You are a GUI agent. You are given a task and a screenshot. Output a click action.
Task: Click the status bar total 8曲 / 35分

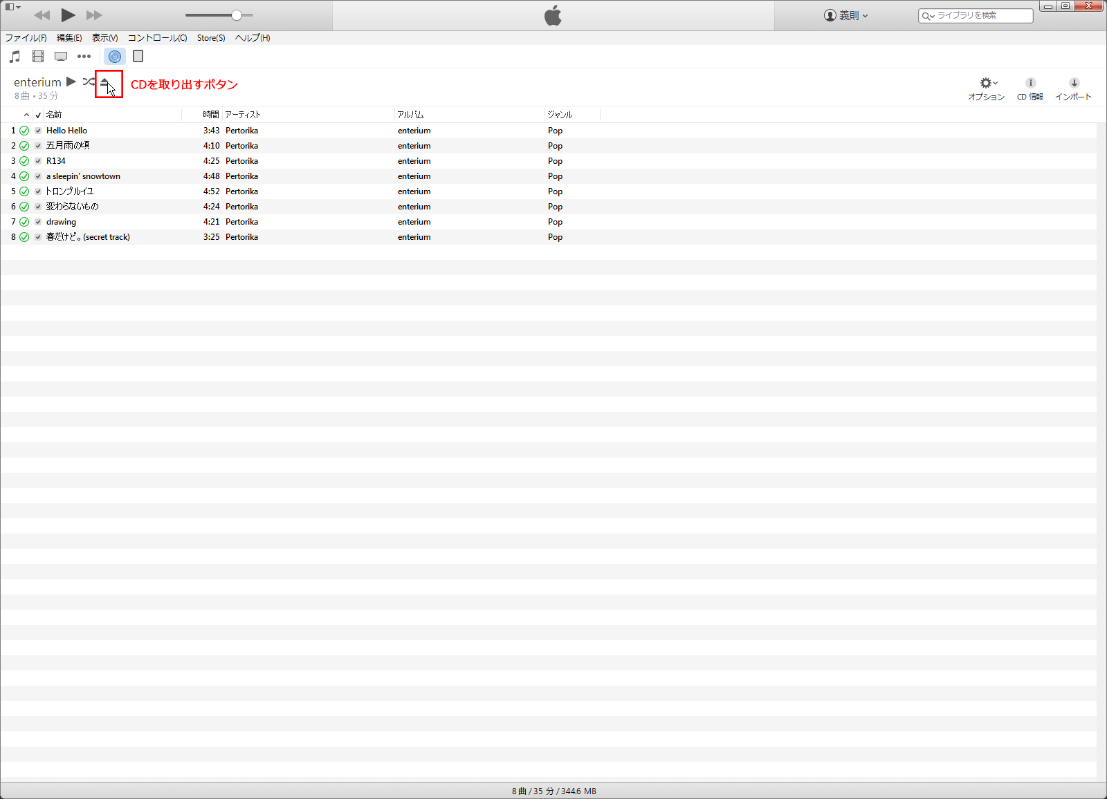coord(554,791)
